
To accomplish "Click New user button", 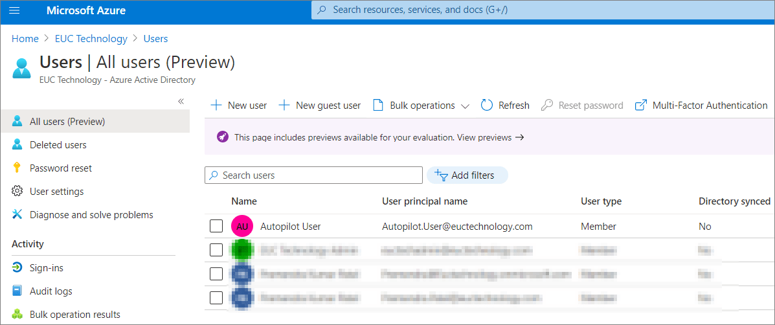I will [239, 106].
